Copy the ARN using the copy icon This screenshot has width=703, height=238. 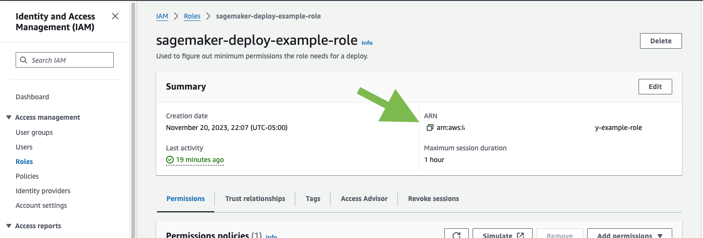pyautogui.click(x=430, y=128)
